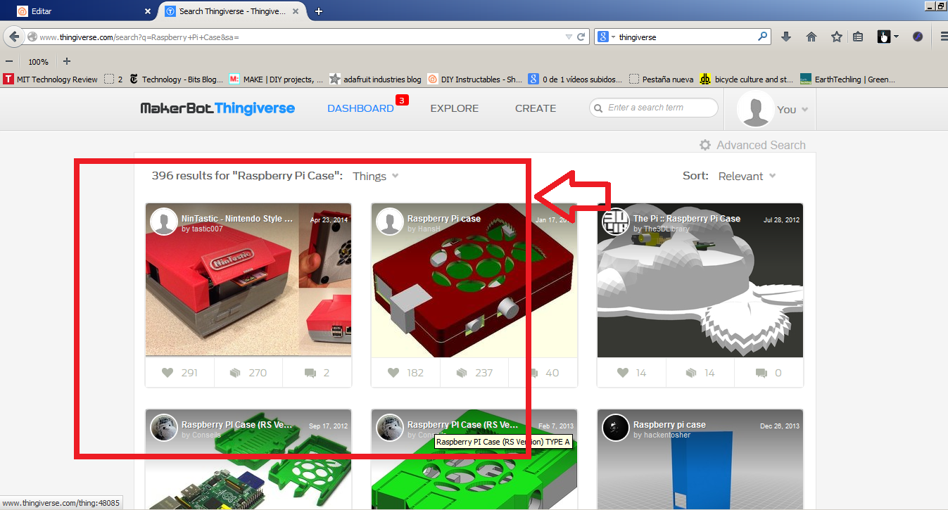Screen dimensions: 948x510
Task: Click the browser search box containing thingiverse
Action: coord(682,37)
